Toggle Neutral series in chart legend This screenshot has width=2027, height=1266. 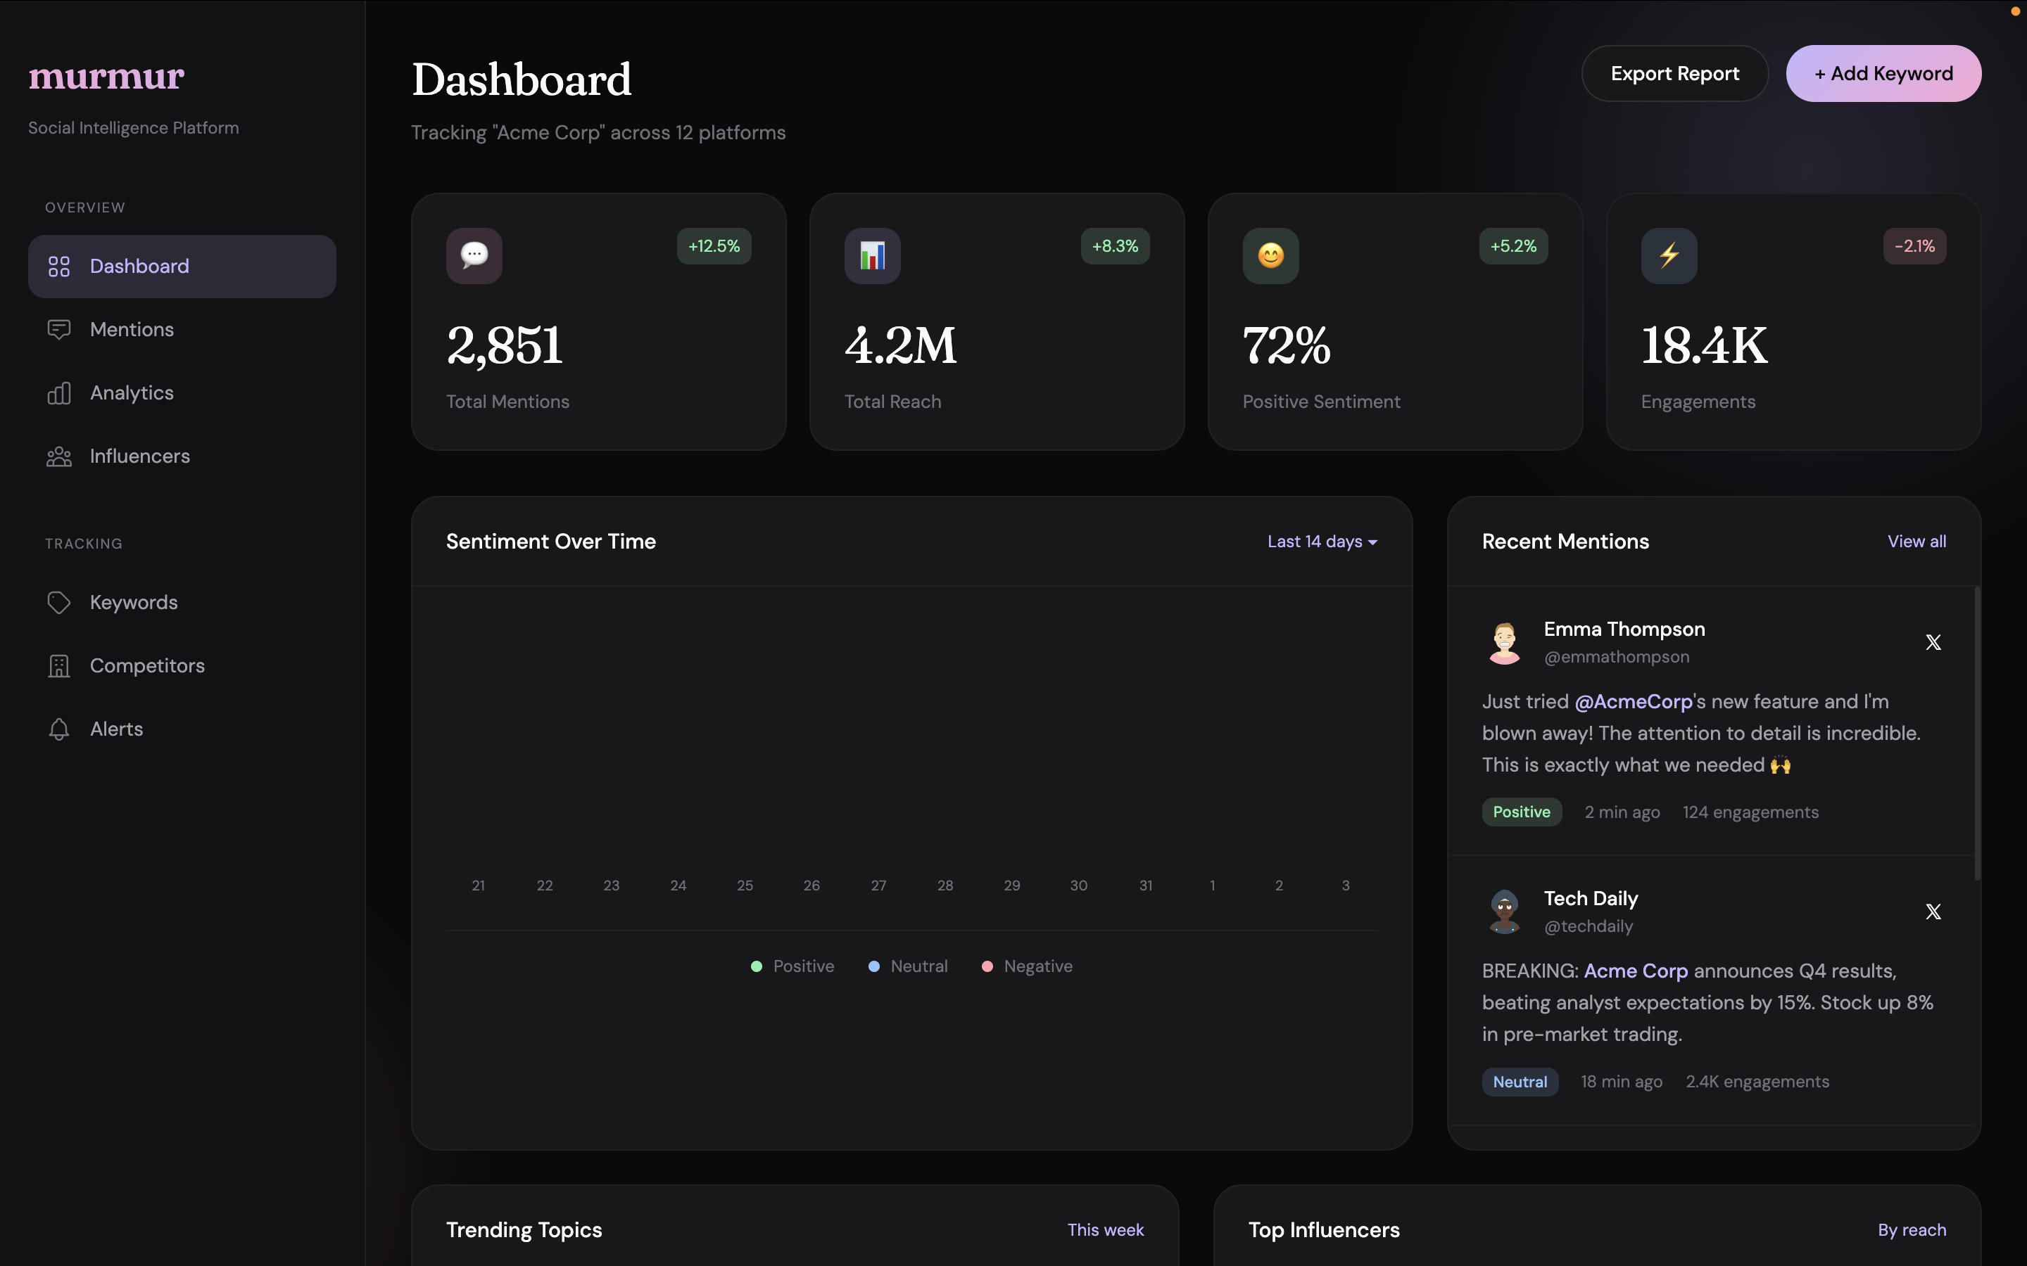[x=908, y=966]
